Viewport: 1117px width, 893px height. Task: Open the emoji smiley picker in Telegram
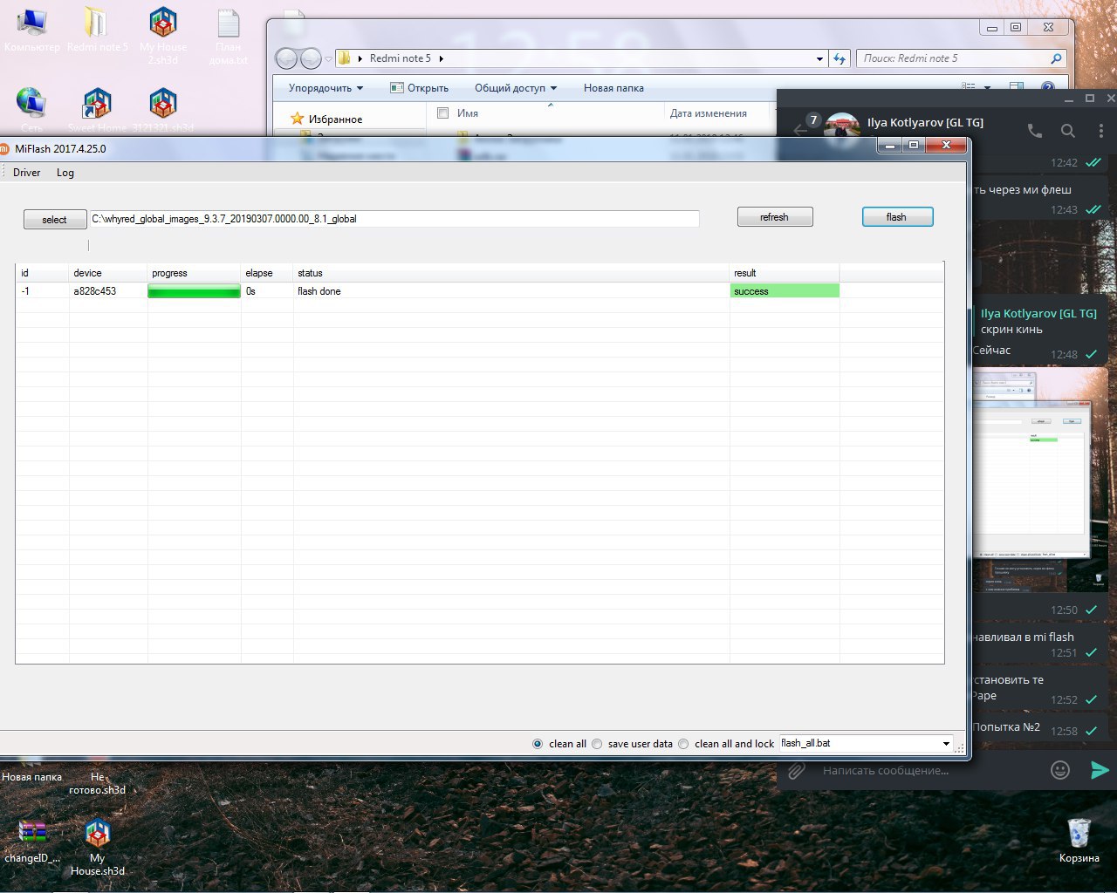click(1060, 770)
